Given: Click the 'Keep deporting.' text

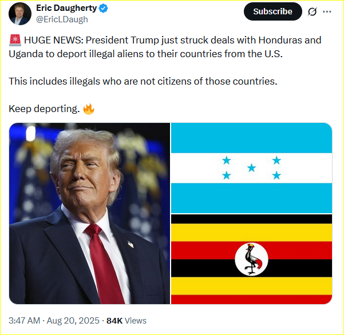Looking at the screenshot, I should point(44,109).
